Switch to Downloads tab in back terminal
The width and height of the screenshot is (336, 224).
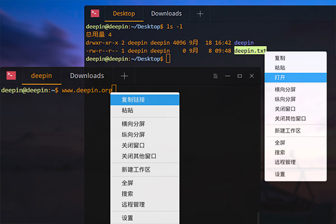click(x=166, y=13)
